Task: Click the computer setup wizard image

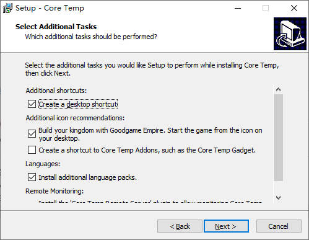Action: (x=290, y=33)
